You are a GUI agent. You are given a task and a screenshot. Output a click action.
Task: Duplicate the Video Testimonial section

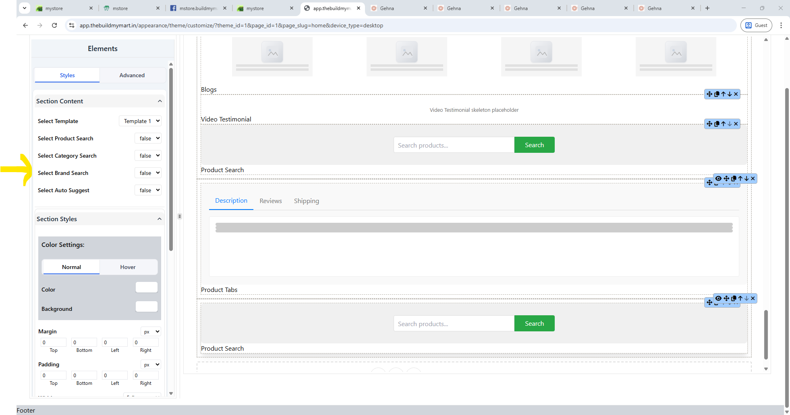coord(717,94)
